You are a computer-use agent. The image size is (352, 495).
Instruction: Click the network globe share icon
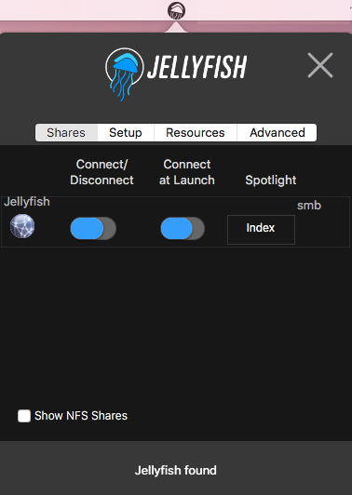tap(22, 226)
